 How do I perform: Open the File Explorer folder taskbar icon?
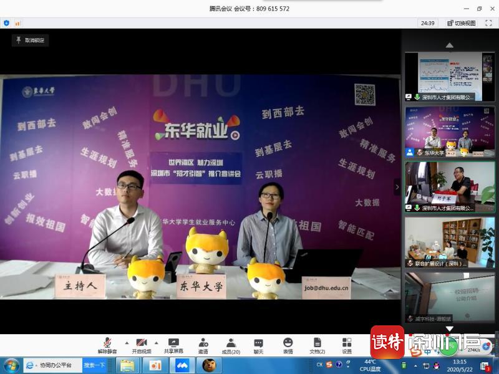tap(127, 365)
